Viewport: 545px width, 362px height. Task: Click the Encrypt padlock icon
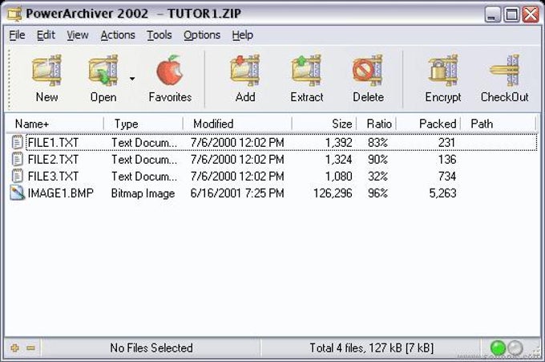(442, 71)
